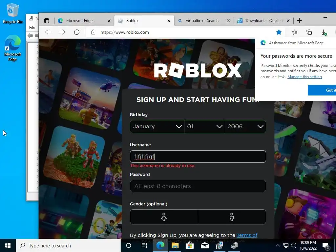The image size is (336, 252).
Task: Open the File menu in the background window
Action: pyautogui.click(x=32, y=28)
